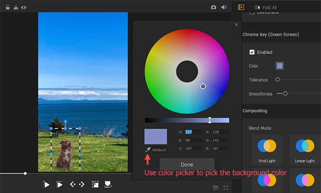Viewport: 321px width, 193px height.
Task: Click the add marker icon below preview
Action: pyautogui.click(x=107, y=184)
